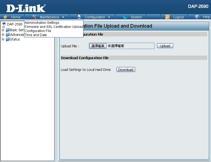Click the System globe icon

pos(125,17)
